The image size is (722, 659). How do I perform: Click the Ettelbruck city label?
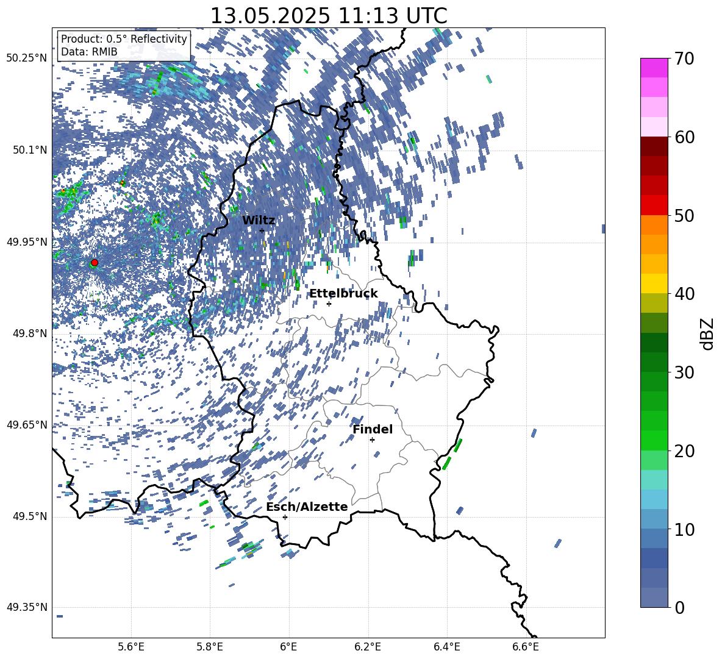click(343, 294)
